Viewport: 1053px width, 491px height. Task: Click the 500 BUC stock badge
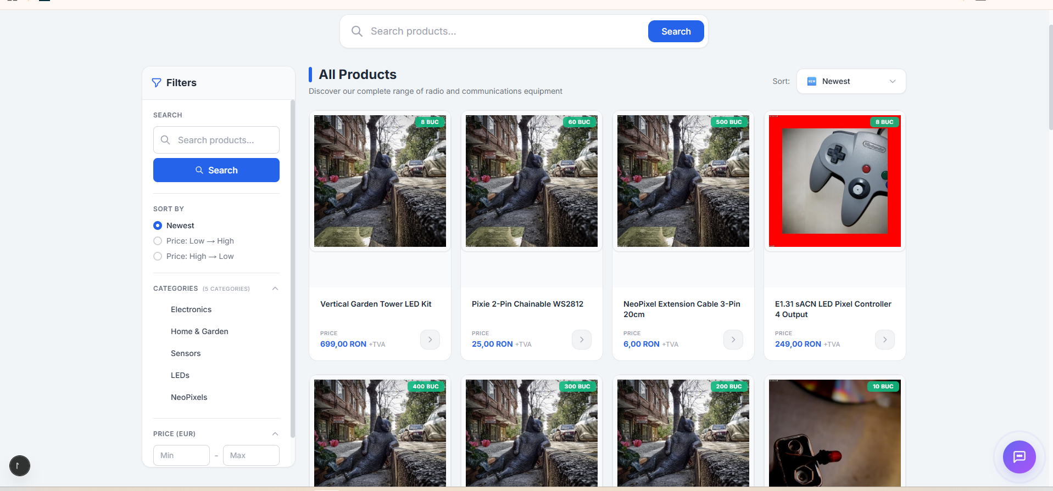(x=729, y=122)
